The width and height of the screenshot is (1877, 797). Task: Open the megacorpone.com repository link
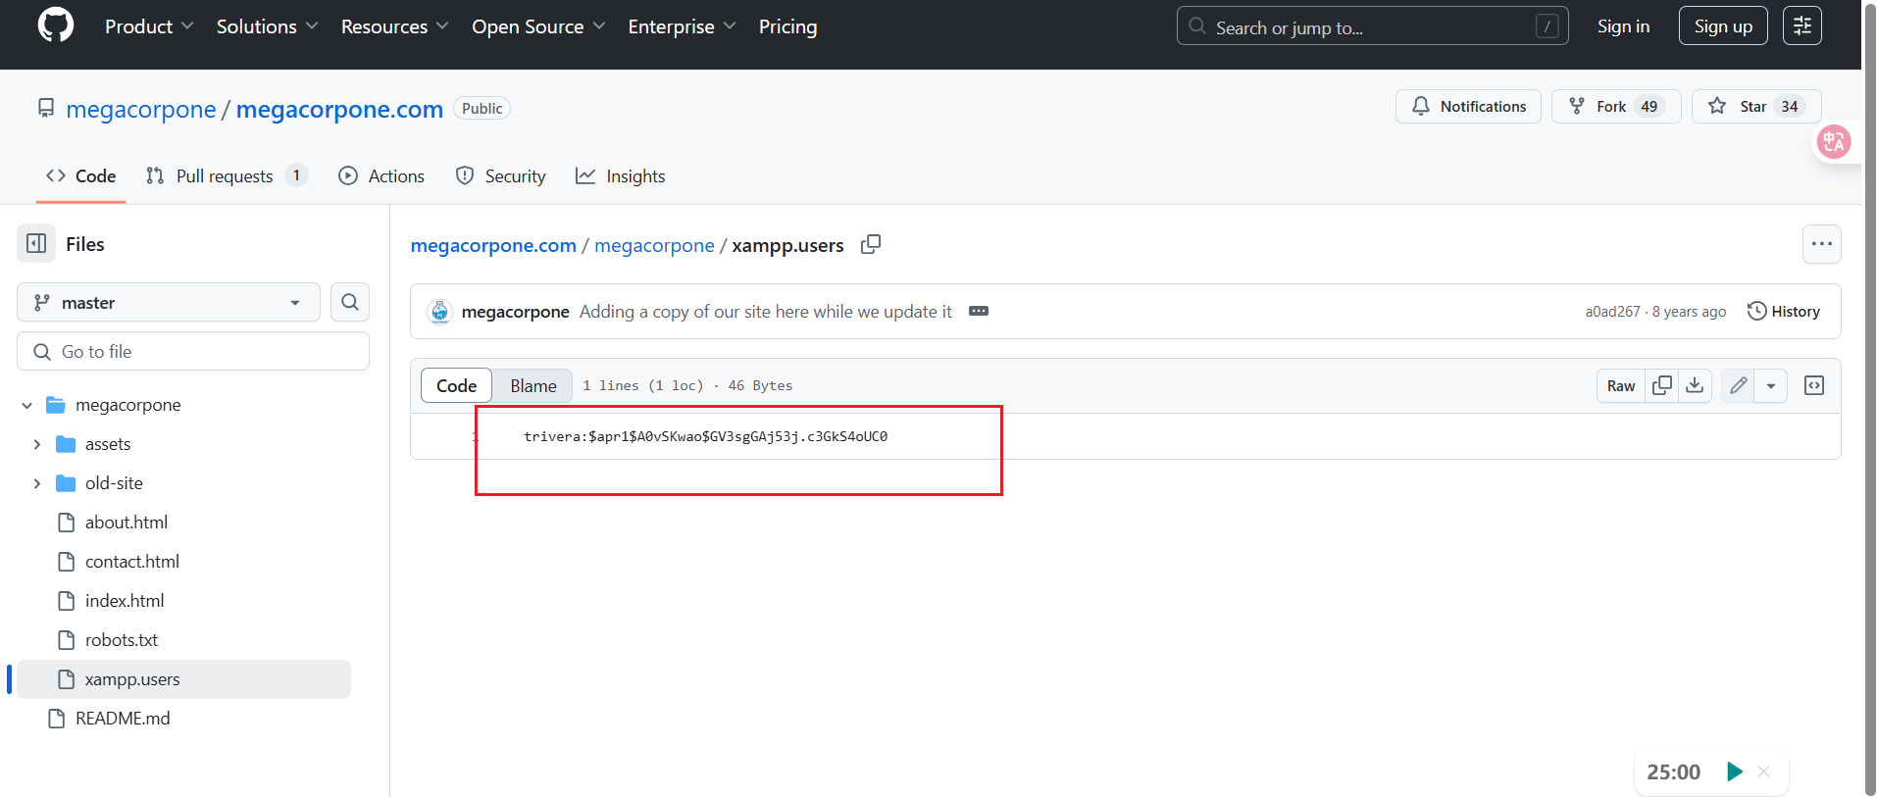[x=339, y=109]
